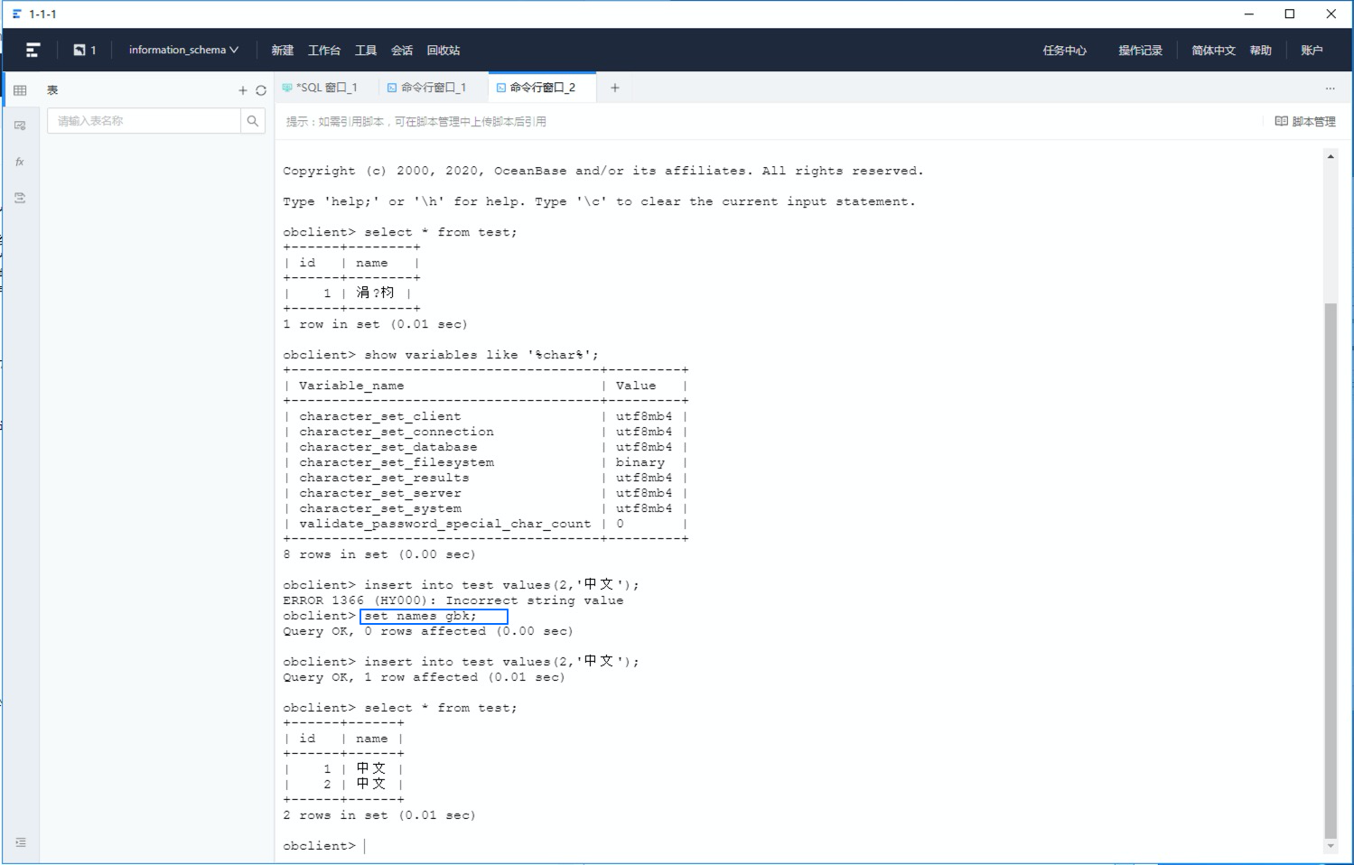The width and height of the screenshot is (1354, 865).
Task: Click the refresh icon in the table panel
Action: pyautogui.click(x=260, y=89)
